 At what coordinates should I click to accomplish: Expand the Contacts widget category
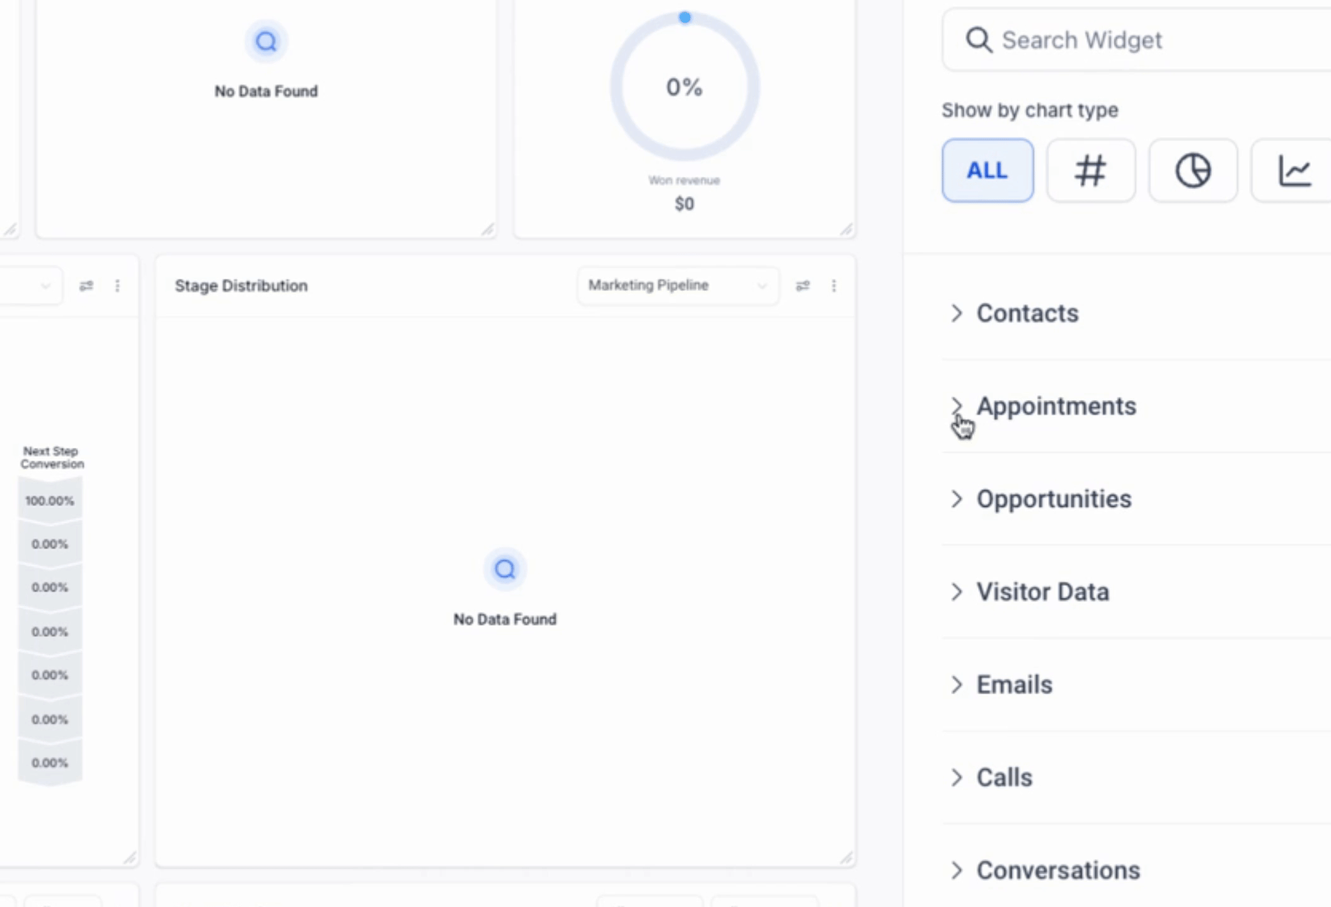click(1027, 313)
